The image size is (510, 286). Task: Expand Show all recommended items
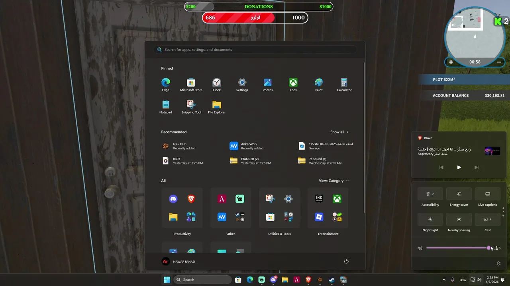339,132
